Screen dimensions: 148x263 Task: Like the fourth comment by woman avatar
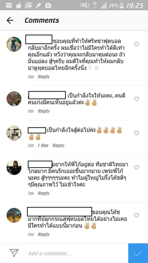coord(136,167)
